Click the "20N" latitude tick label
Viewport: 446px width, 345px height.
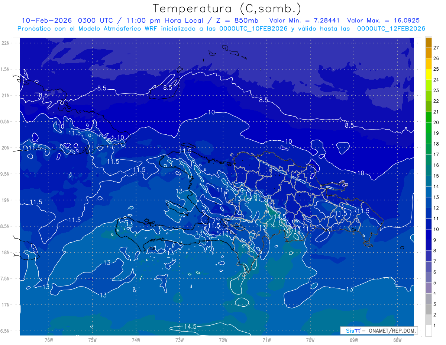tap(6, 148)
